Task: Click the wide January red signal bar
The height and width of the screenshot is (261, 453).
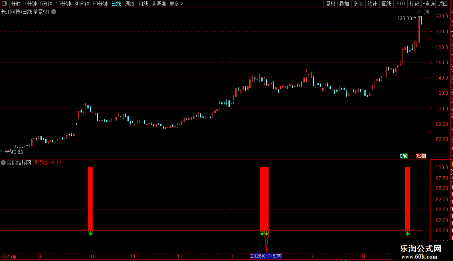Action: coord(264,198)
